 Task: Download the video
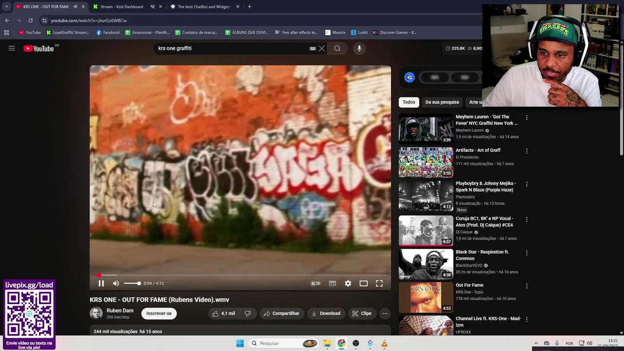(x=326, y=313)
